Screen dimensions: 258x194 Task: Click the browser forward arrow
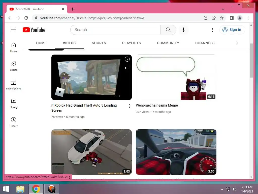pos(18,18)
